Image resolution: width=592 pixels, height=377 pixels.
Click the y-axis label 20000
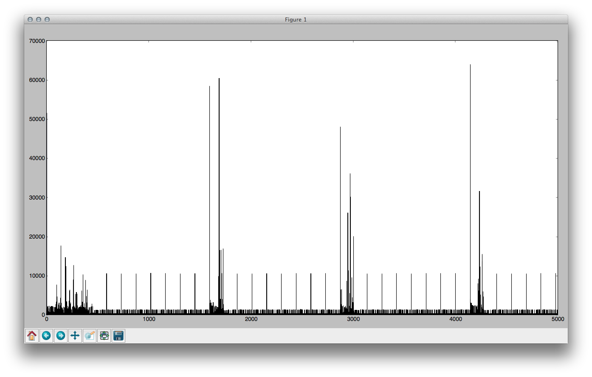[37, 236]
